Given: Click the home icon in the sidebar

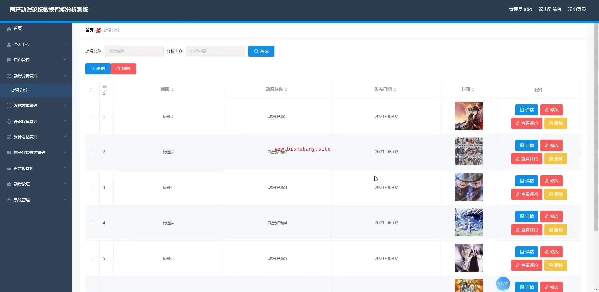Looking at the screenshot, I should pos(9,29).
